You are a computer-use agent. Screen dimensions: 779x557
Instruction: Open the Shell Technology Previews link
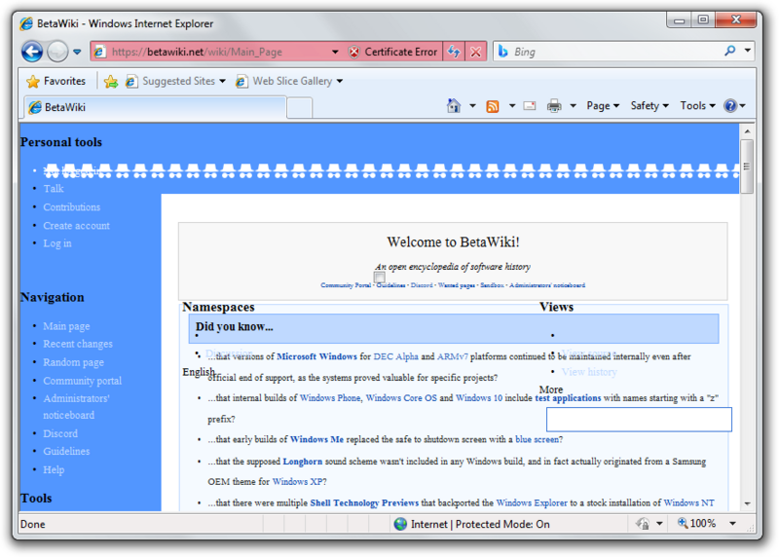tap(364, 502)
